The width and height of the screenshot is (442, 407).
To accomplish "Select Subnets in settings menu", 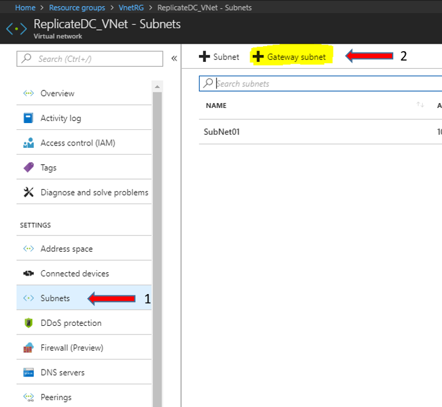I will 84,298.
